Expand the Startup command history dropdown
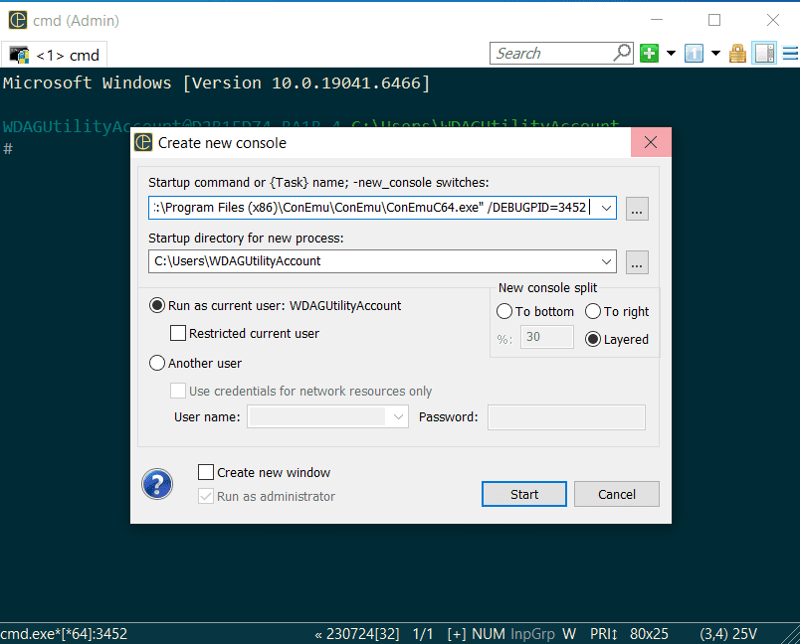The image size is (800, 644). pyautogui.click(x=606, y=208)
